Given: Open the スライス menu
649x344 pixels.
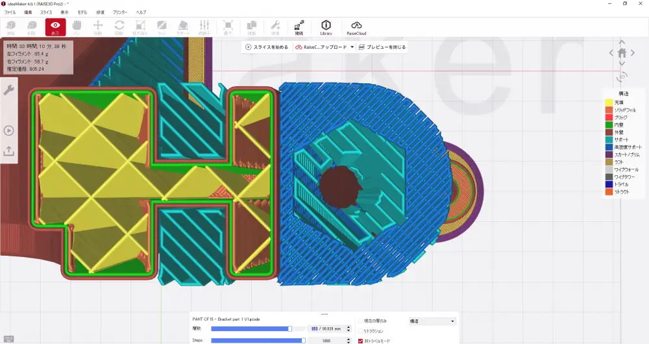Looking at the screenshot, I should click(x=46, y=12).
